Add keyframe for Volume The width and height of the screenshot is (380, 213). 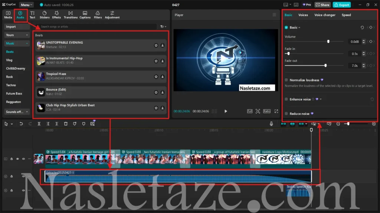pyautogui.click(x=371, y=41)
